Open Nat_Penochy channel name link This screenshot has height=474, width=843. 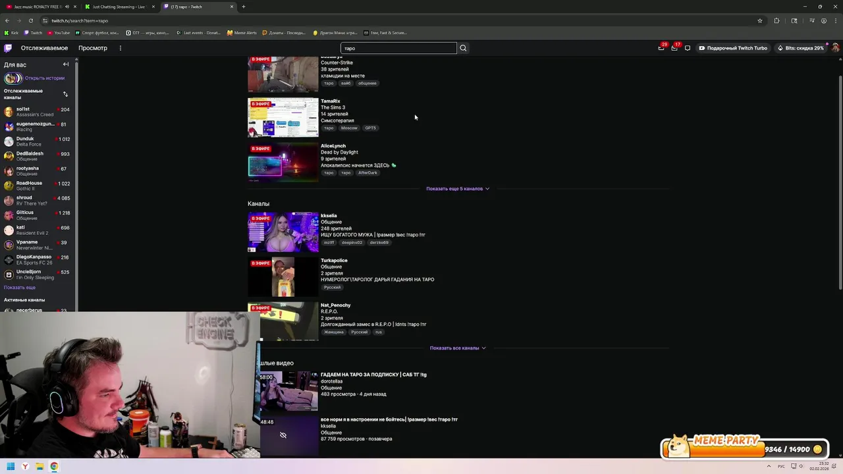click(335, 305)
